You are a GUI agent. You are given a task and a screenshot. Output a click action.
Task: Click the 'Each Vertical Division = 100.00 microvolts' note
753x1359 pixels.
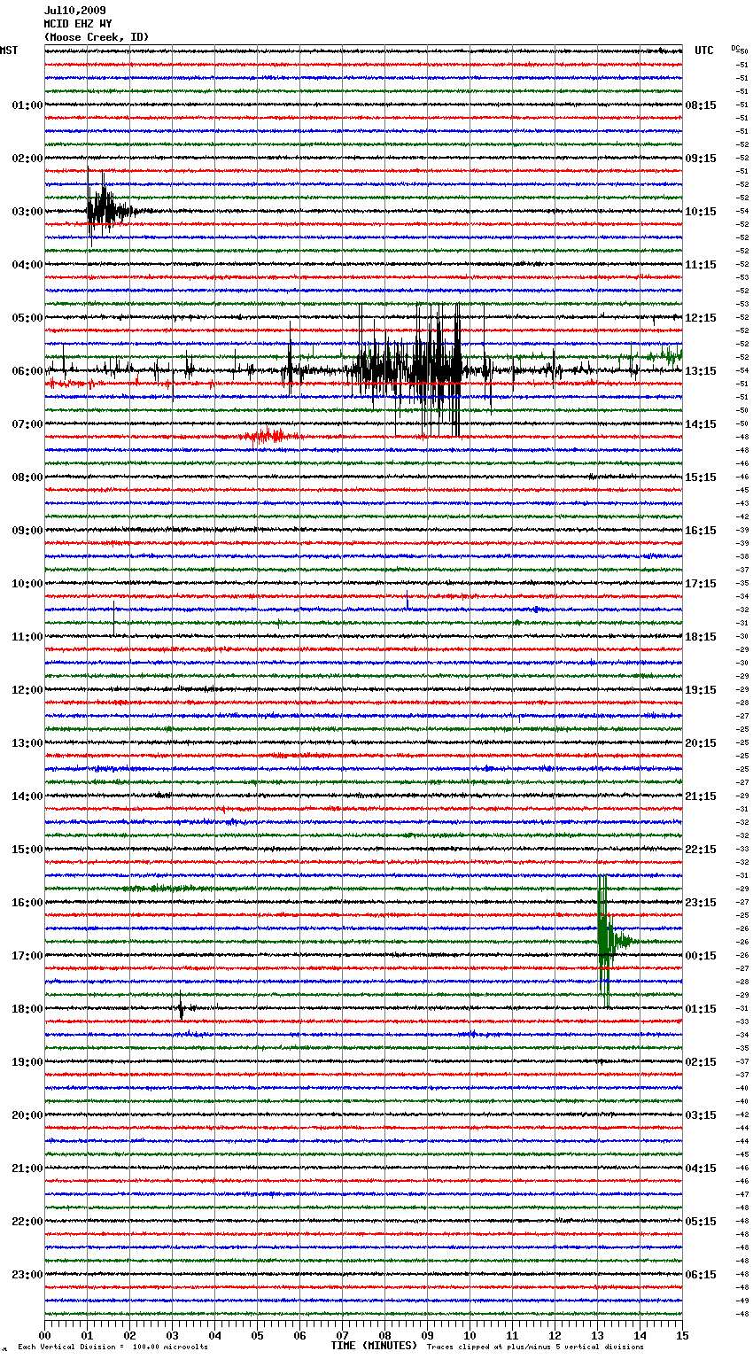[x=113, y=1347]
